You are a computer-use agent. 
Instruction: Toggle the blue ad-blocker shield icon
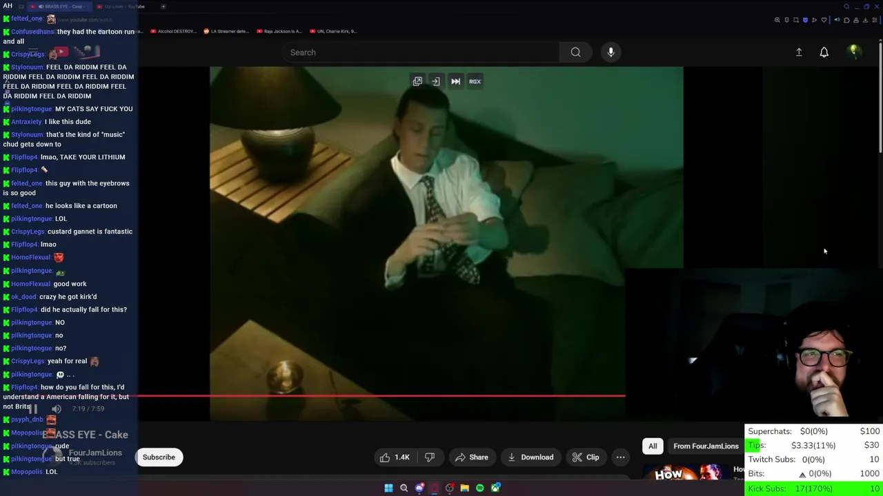coord(805,20)
